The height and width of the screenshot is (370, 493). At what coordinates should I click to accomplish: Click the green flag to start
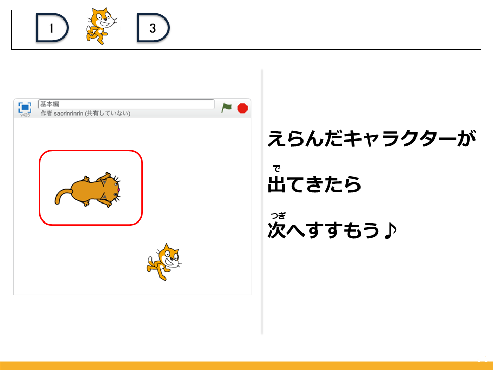tap(226, 107)
